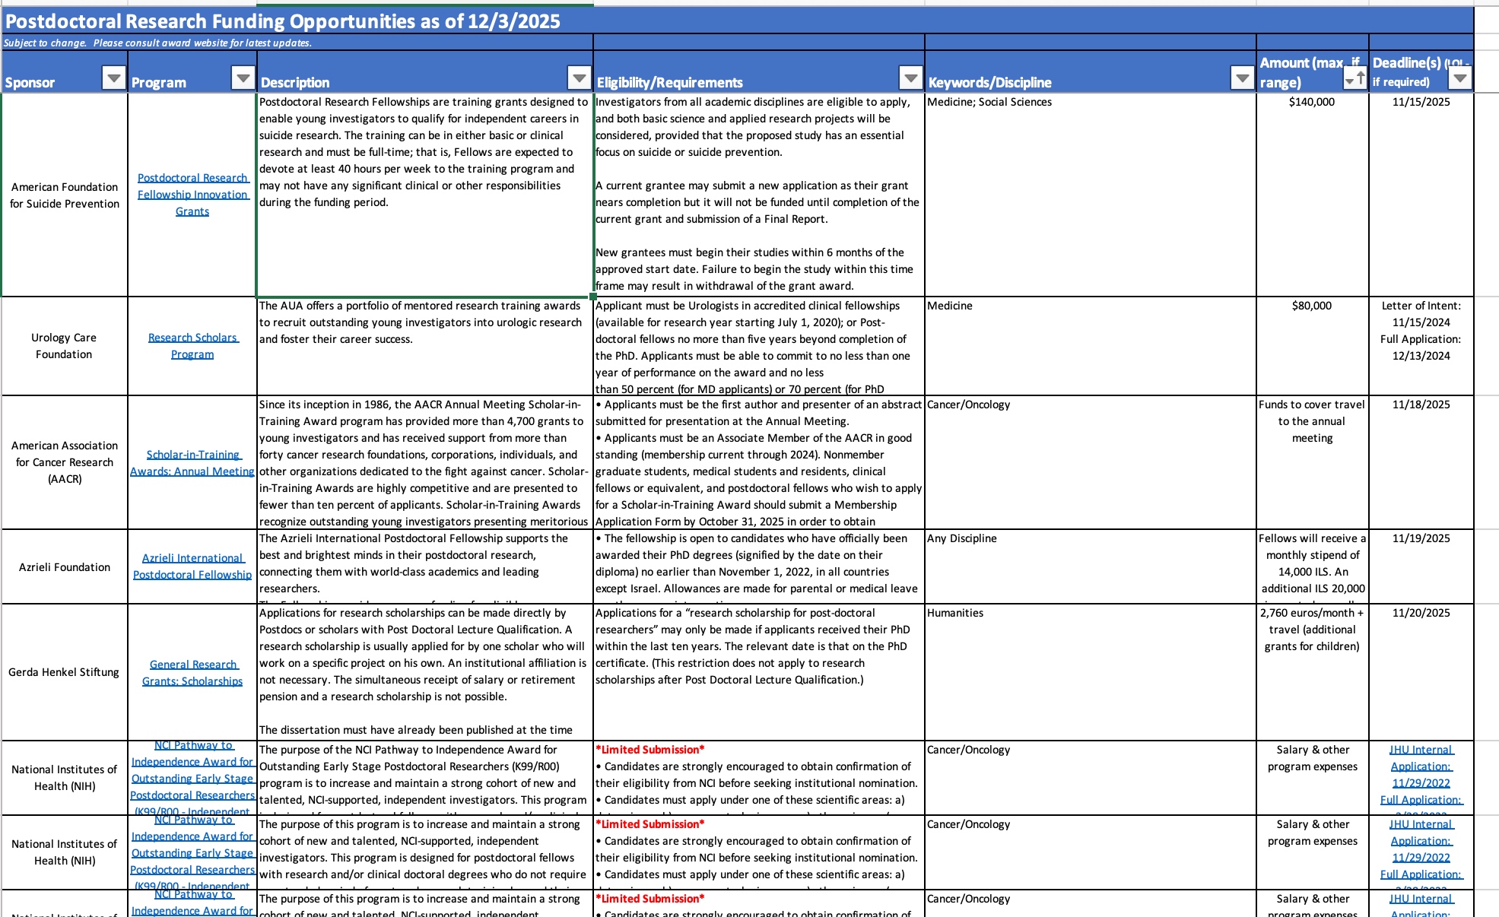Open the Sponsor column filter dropdown
Image resolution: width=1499 pixels, height=917 pixels.
(x=114, y=78)
